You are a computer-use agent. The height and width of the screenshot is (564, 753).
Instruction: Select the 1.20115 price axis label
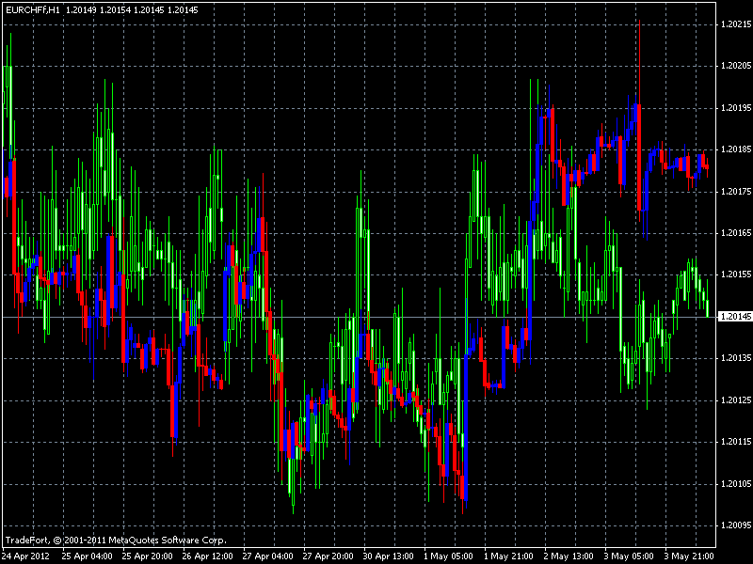tap(736, 442)
